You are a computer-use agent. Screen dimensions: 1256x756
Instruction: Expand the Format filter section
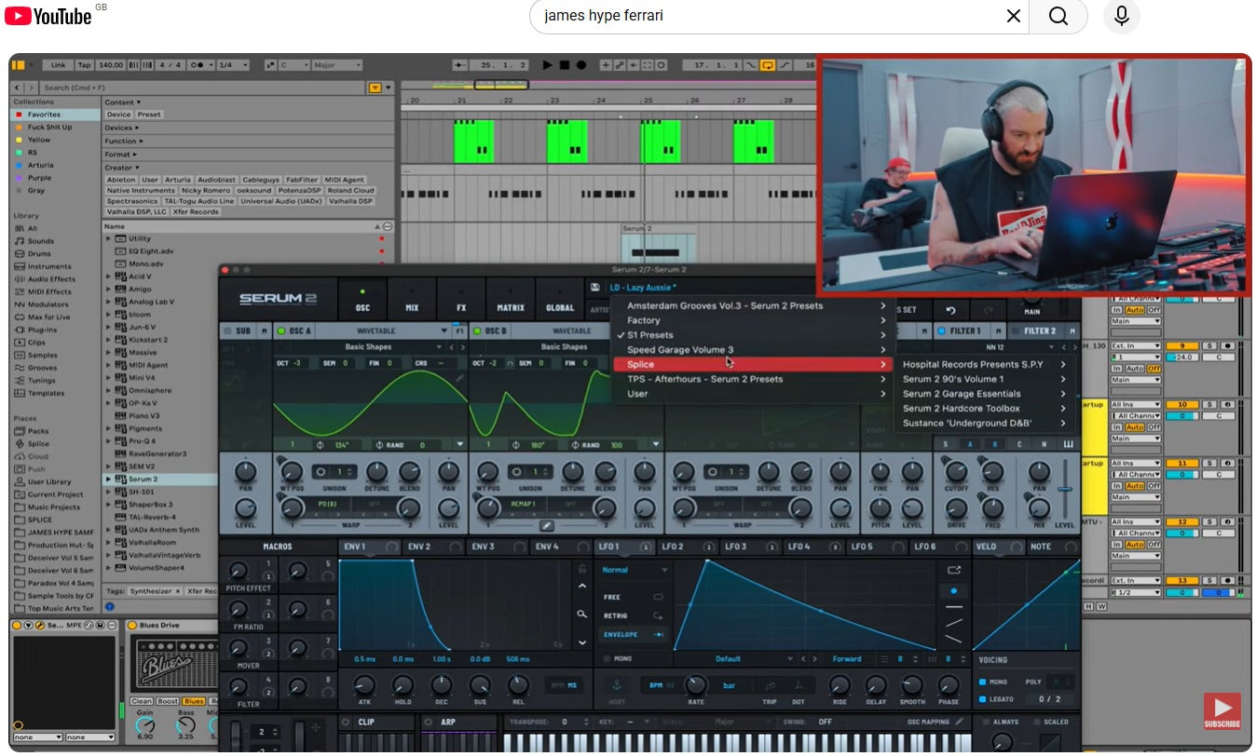[x=120, y=154]
